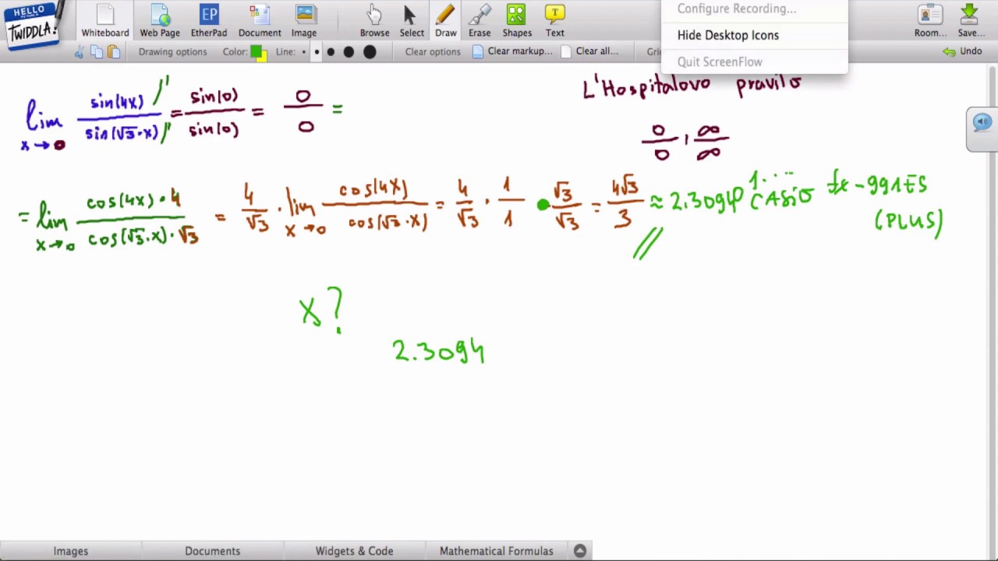
Task: Pick the Erase tool
Action: pos(480,21)
